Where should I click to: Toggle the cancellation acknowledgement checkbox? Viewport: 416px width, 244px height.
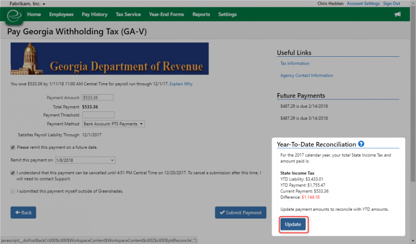[x=12, y=173]
